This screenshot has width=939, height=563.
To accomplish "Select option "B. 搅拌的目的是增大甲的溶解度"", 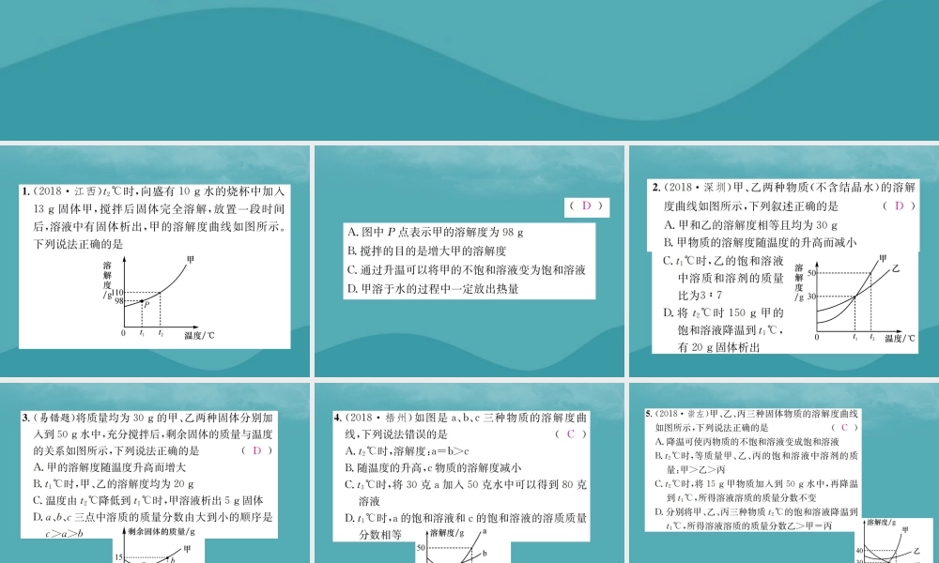I will point(426,251).
